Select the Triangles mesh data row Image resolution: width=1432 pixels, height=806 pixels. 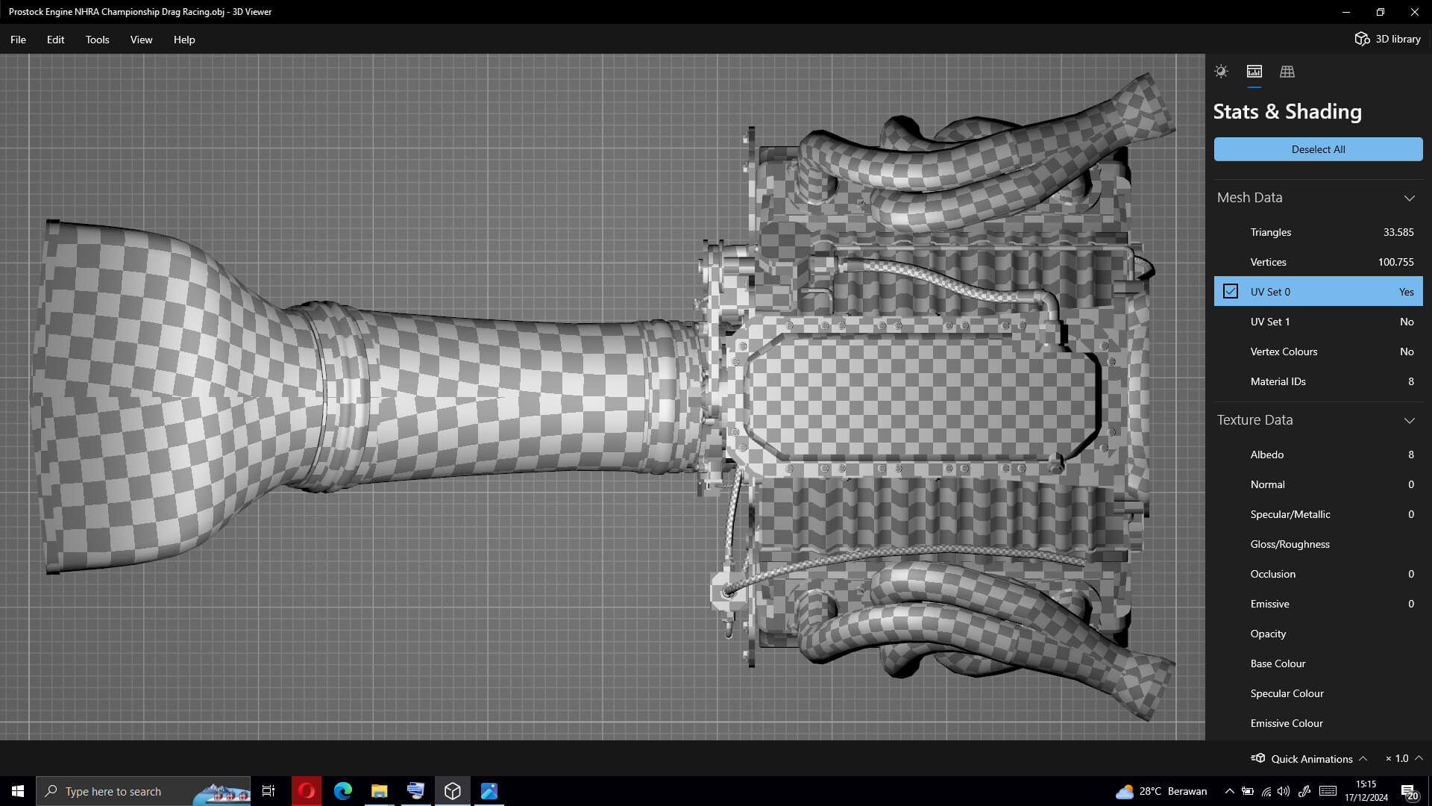tap(1318, 232)
